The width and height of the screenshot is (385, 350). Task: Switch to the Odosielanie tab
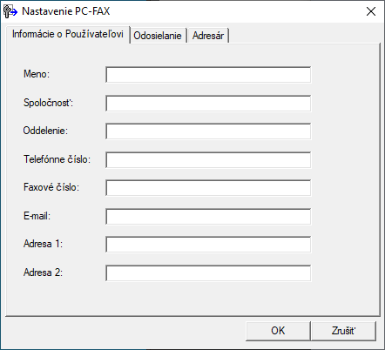click(x=158, y=36)
